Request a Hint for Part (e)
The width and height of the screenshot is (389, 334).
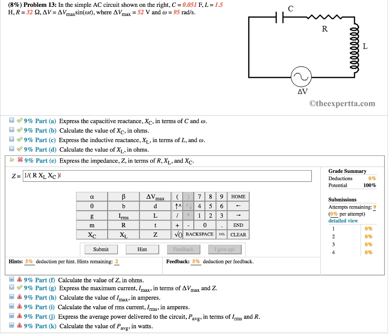(x=142, y=249)
